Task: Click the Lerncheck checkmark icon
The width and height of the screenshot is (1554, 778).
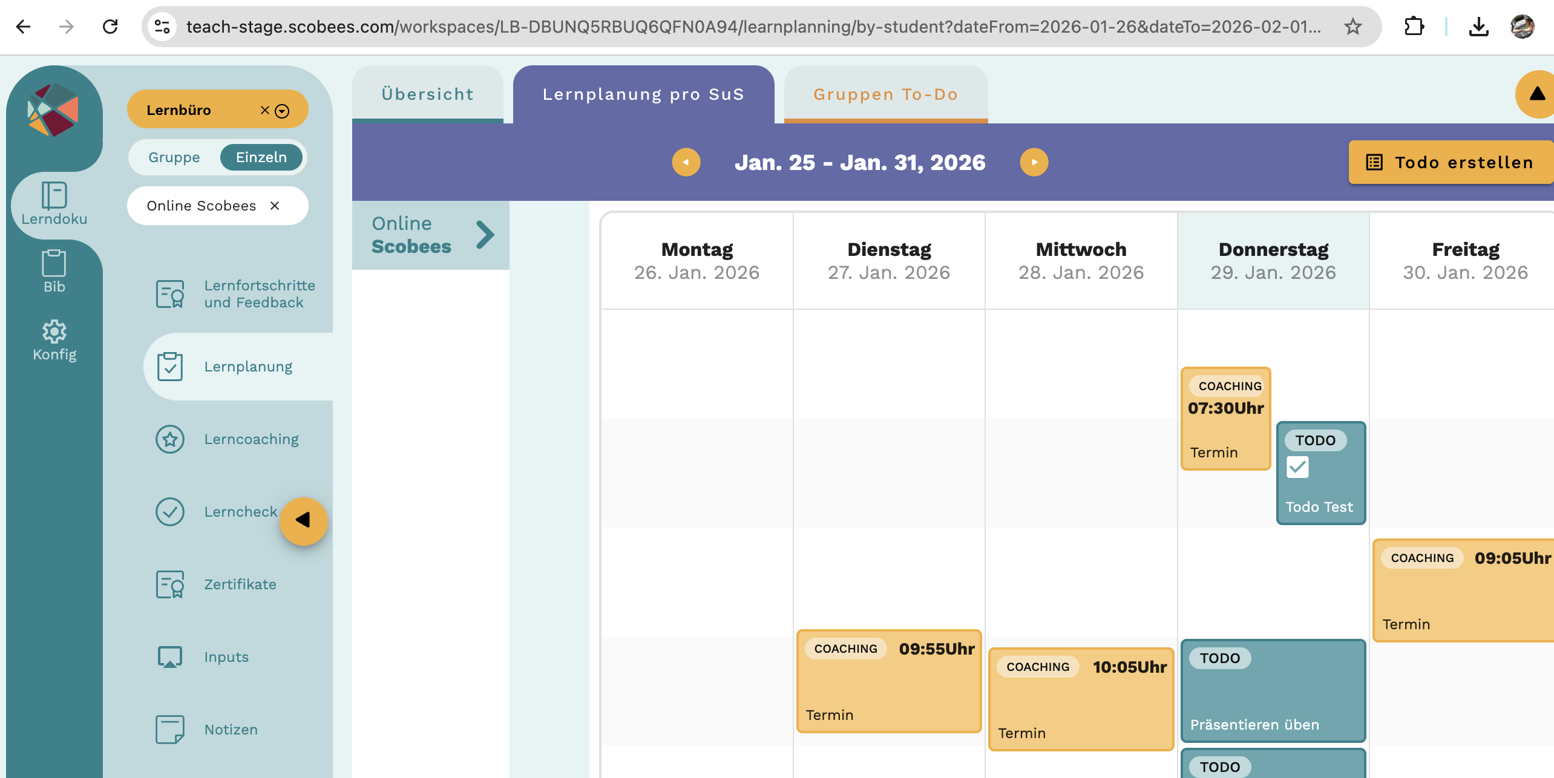Action: (170, 512)
